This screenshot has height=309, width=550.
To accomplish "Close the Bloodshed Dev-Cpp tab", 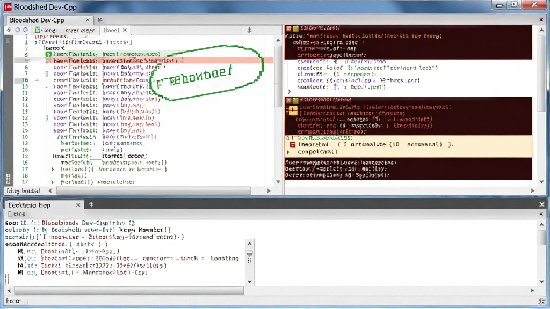I will click(x=88, y=20).
